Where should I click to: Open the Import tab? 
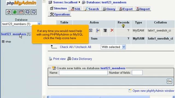[x=143, y=9]
